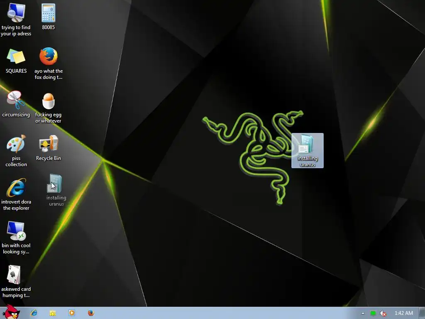Launch the media player from the taskbar

click(72, 313)
